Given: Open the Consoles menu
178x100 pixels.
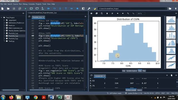Looking at the screenshot, I should tap(31, 4).
